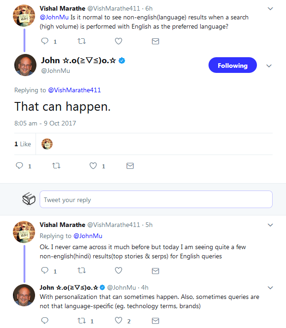The image size is (286, 328).
Task: Click the "Tweet your reply" input box
Action: pyautogui.click(x=156, y=200)
